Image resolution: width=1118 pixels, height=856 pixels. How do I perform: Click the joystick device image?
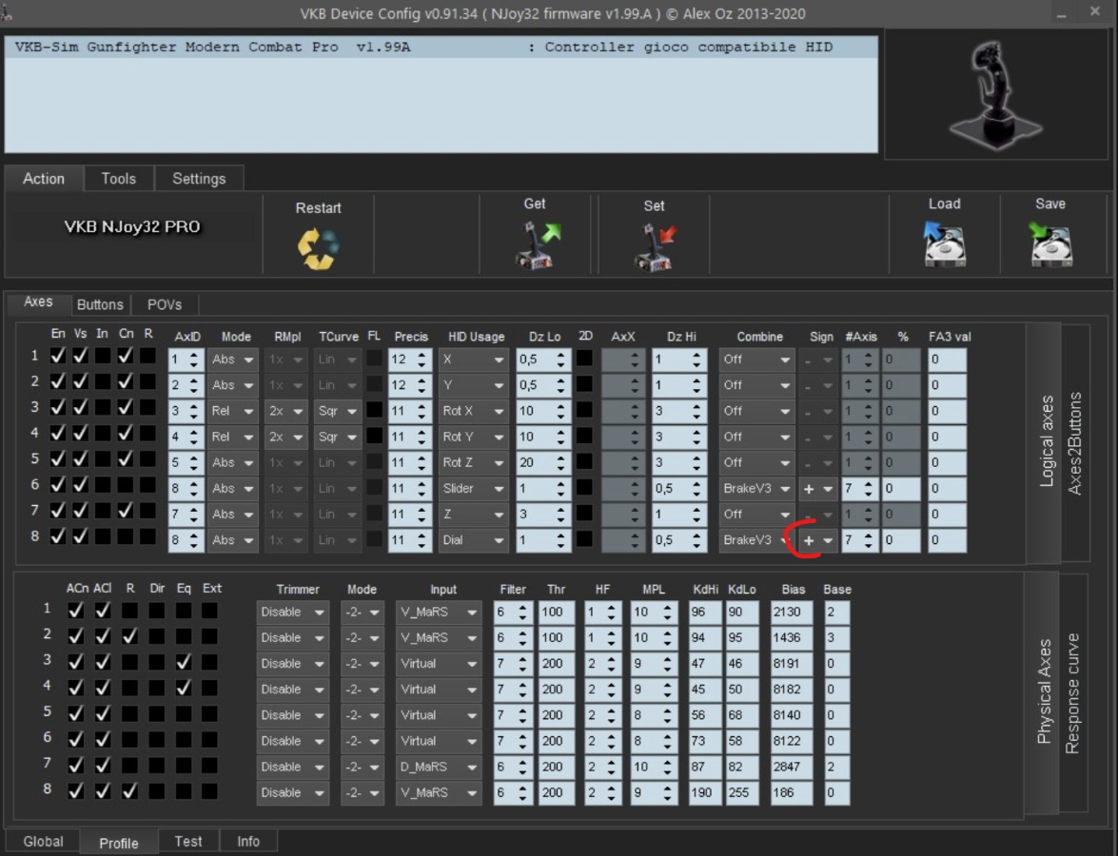click(995, 94)
